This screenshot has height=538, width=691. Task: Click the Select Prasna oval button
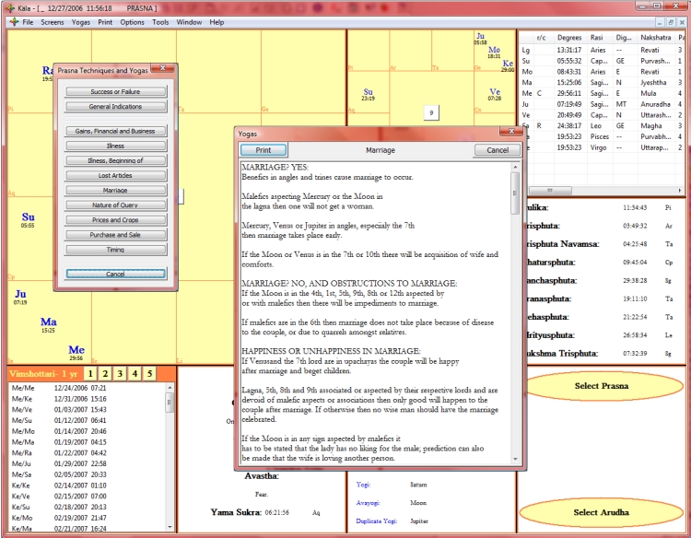(x=602, y=386)
